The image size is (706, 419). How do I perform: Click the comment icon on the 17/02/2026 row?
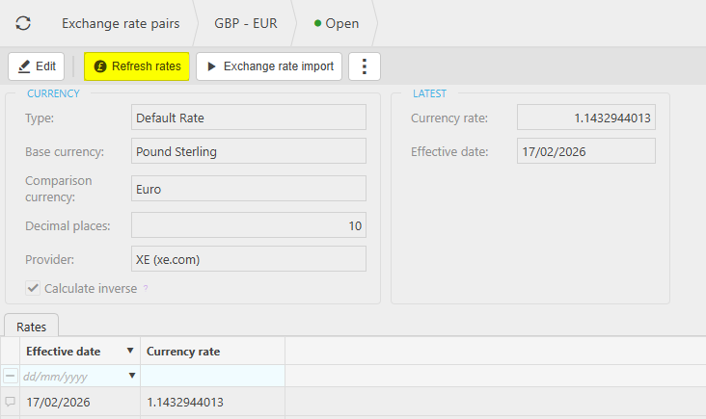click(10, 402)
